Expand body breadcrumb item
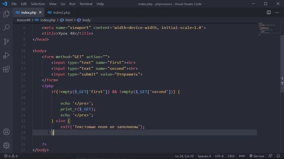 pos(84,20)
